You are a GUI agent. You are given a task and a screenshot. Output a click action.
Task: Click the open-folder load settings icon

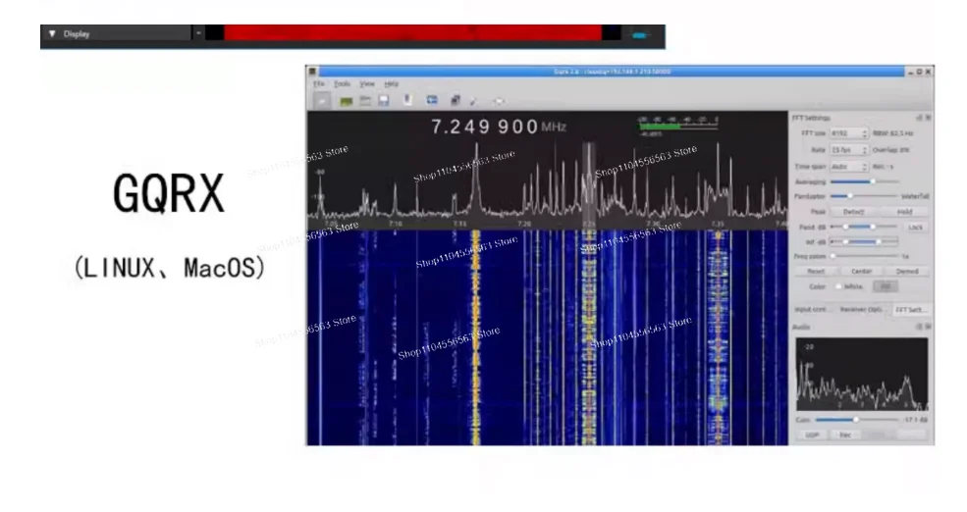tap(365, 100)
